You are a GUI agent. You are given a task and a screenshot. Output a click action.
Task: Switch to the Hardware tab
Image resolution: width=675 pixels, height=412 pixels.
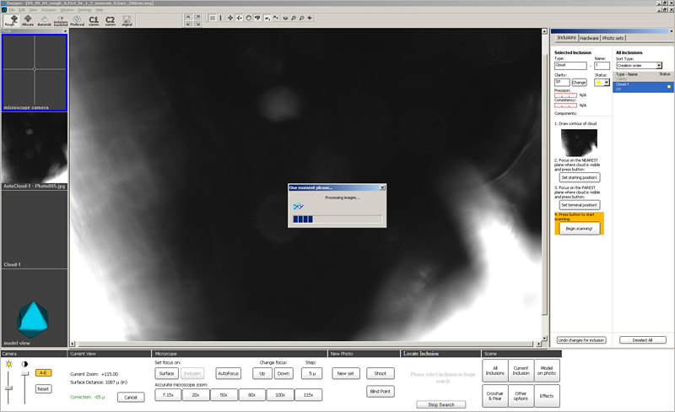tap(589, 38)
